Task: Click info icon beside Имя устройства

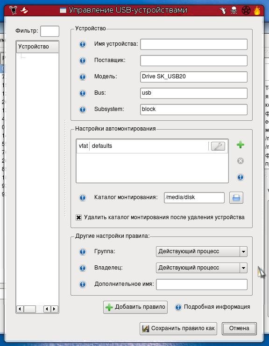Action: click(x=83, y=44)
